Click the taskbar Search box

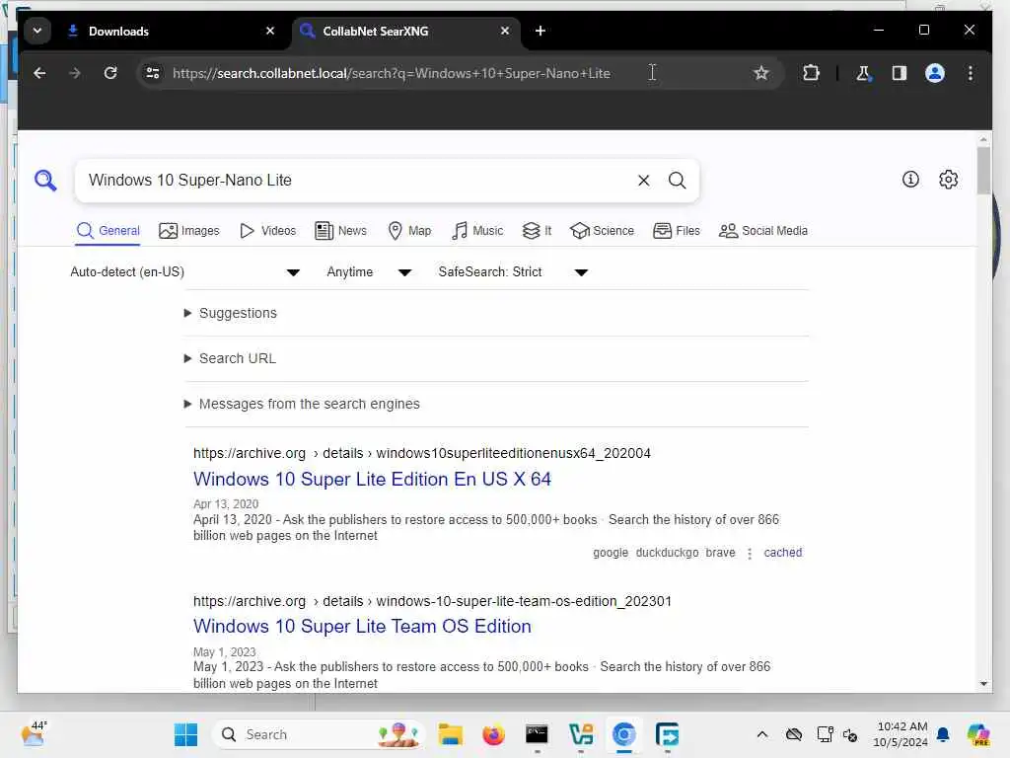319,734
